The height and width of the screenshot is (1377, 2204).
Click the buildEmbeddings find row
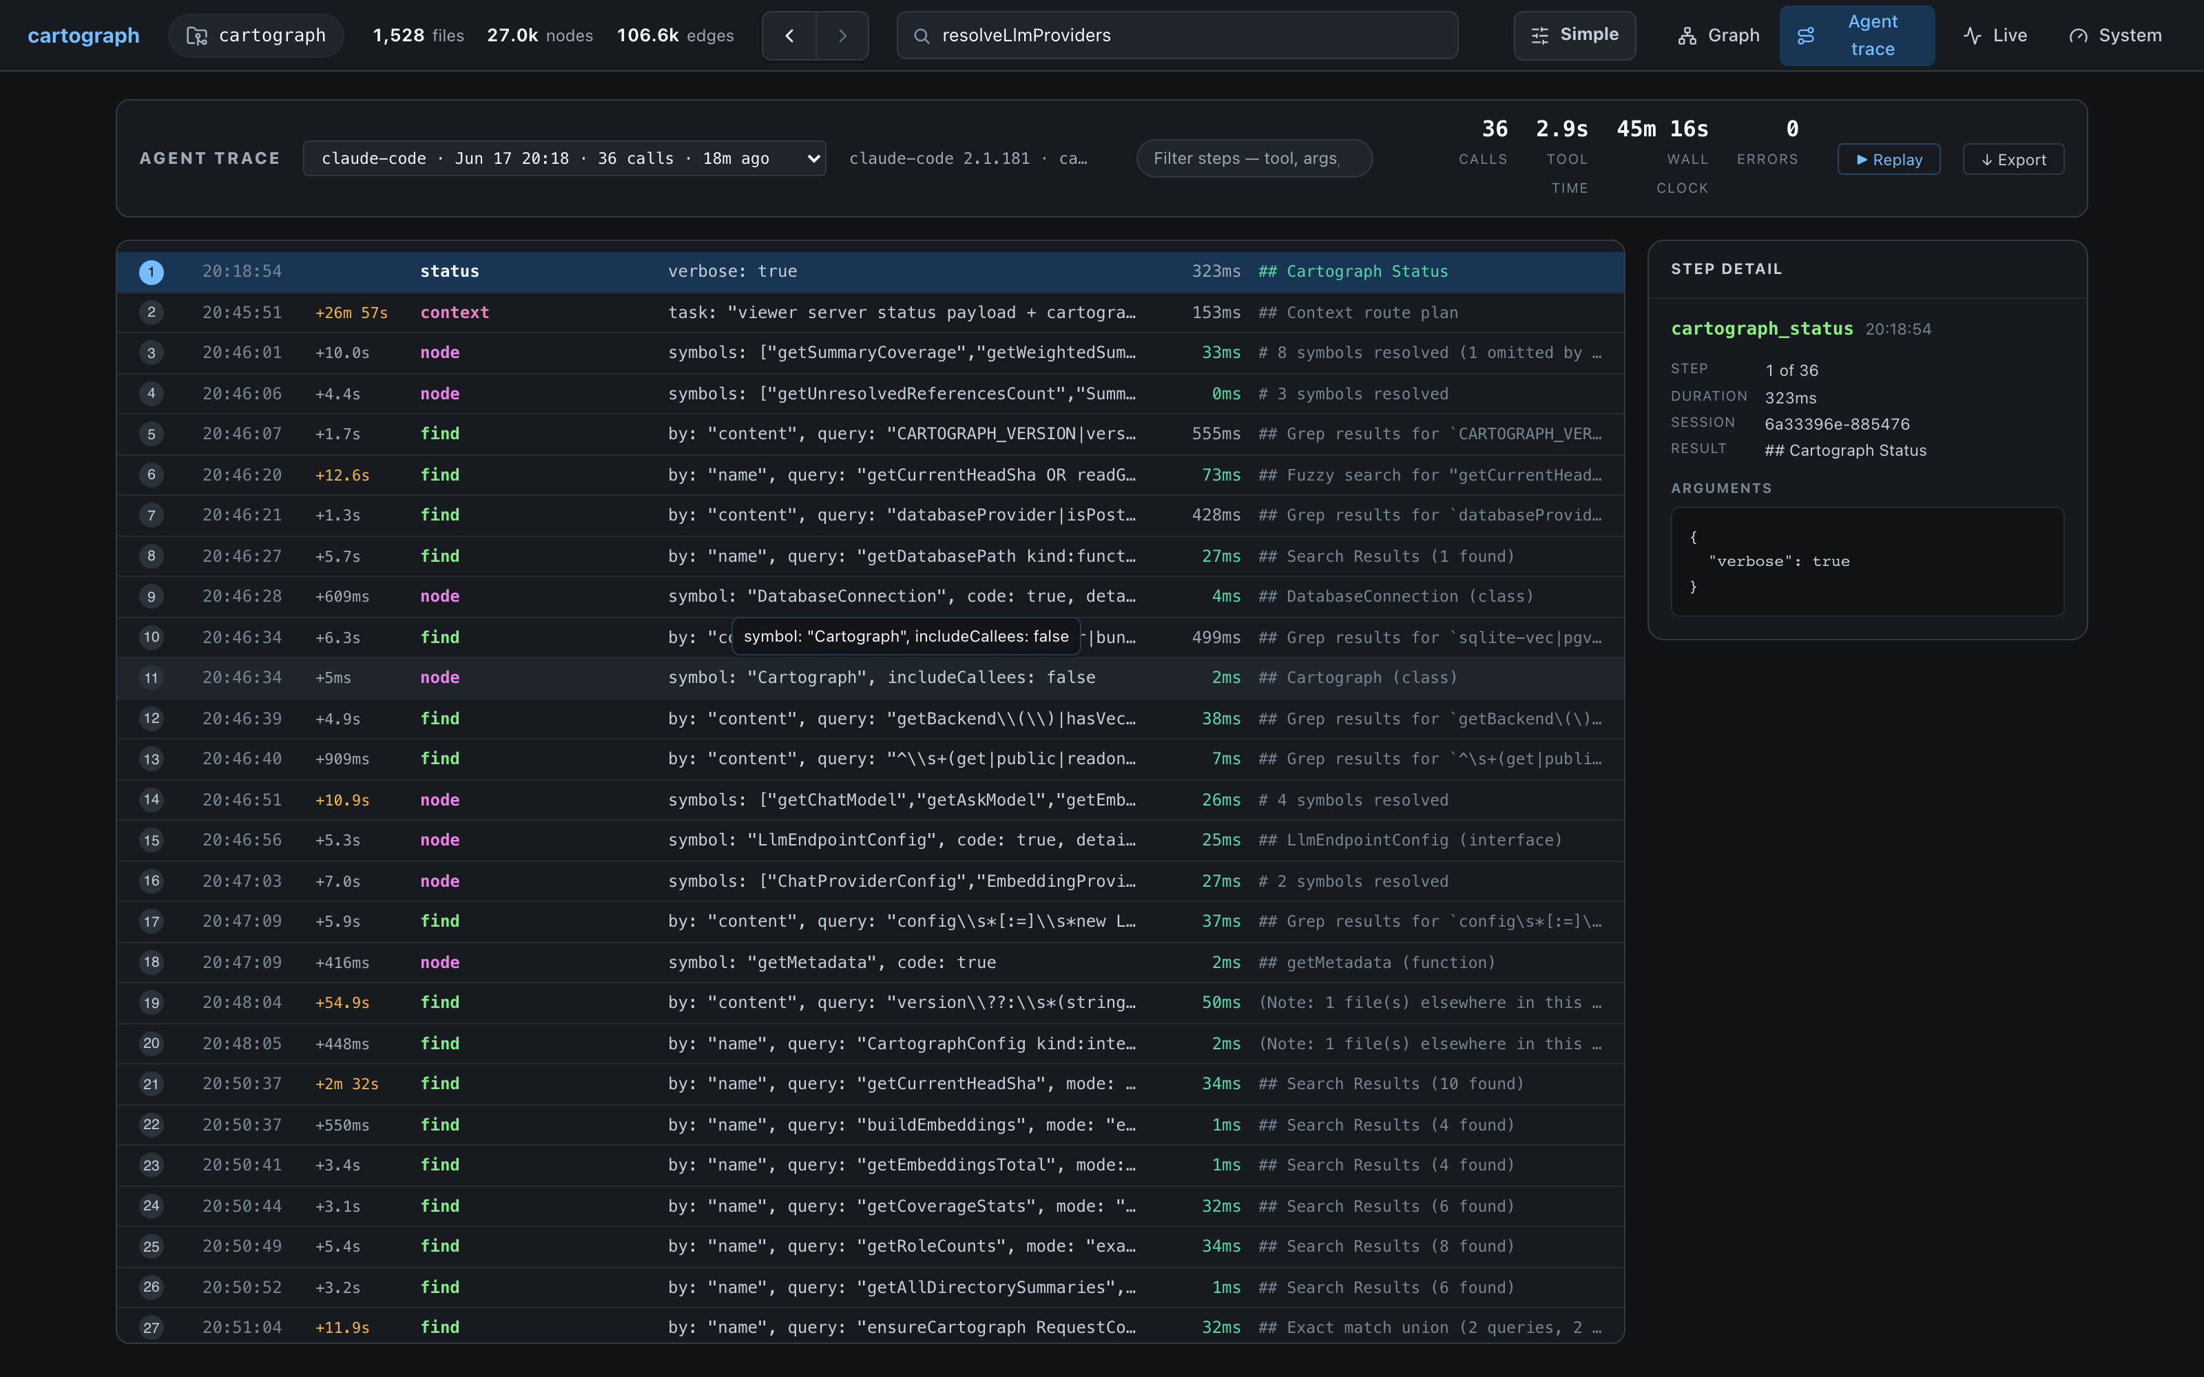pos(871,1125)
